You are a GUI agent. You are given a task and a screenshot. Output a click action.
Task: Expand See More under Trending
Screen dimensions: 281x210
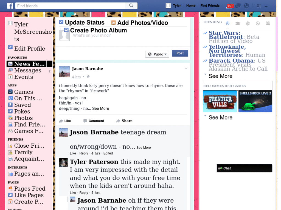(x=220, y=76)
